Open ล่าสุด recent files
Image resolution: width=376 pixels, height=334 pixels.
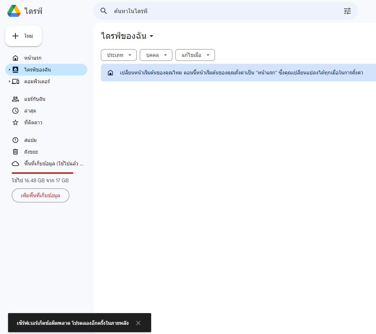point(46,111)
